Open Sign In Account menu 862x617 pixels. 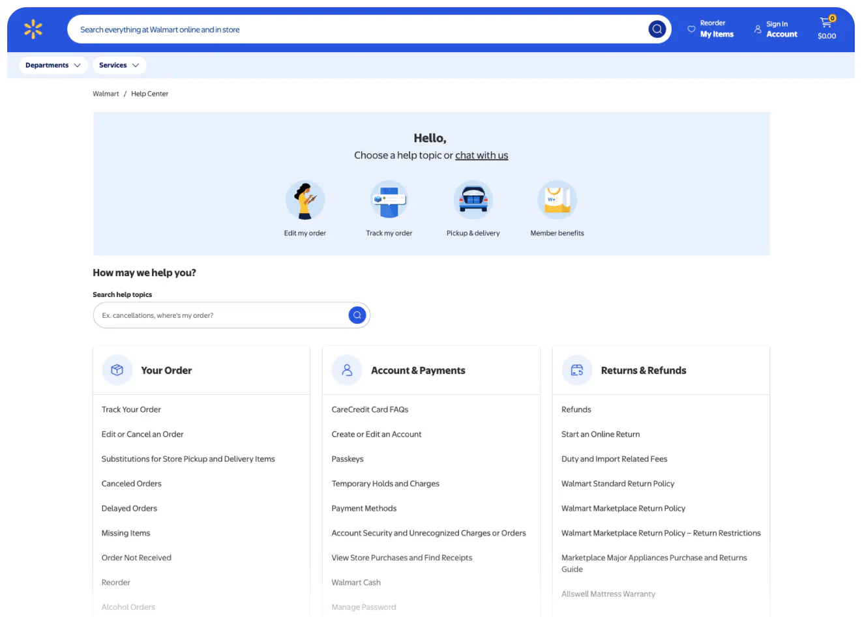776,29
